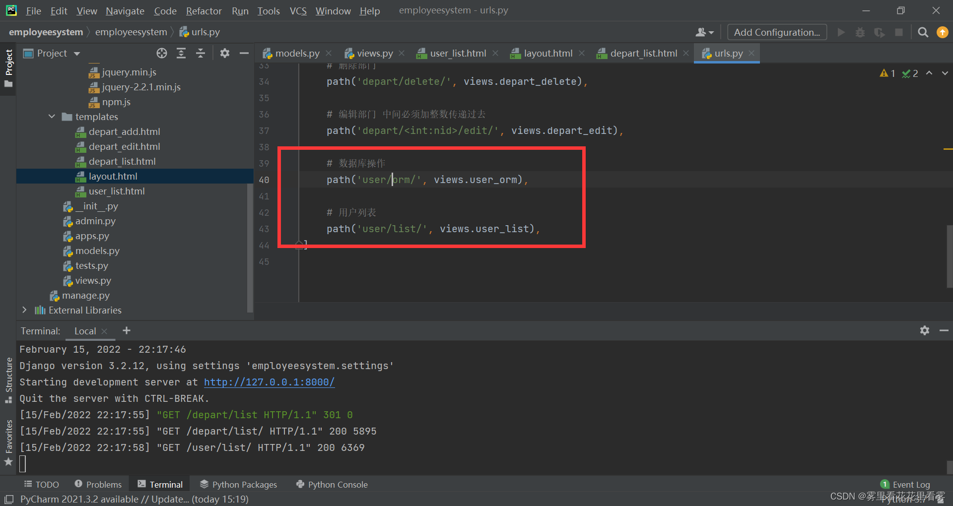Click the warning indicator in editor
Image resolution: width=953 pixels, height=506 pixels.
pyautogui.click(x=887, y=73)
